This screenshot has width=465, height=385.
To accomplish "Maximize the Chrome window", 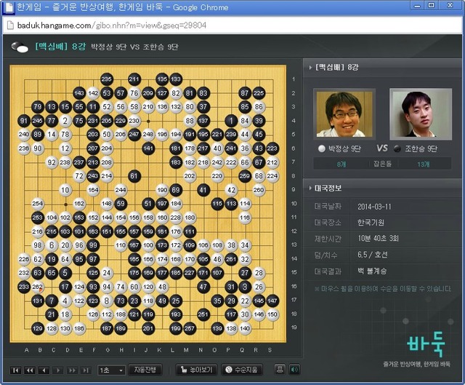I will [x=432, y=5].
